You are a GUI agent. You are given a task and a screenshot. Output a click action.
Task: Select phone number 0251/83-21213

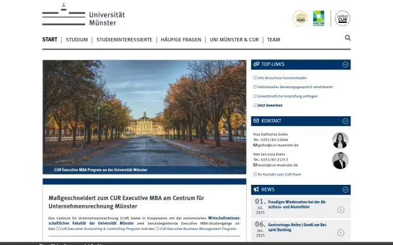pyautogui.click(x=274, y=160)
